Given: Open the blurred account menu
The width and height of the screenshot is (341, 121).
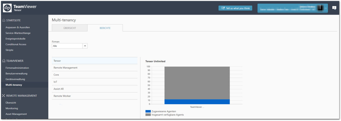Looking at the screenshot, I should 293,8.
